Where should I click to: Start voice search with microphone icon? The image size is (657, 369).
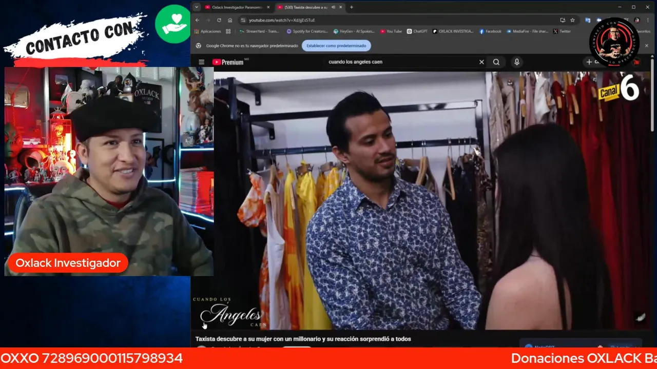point(516,62)
